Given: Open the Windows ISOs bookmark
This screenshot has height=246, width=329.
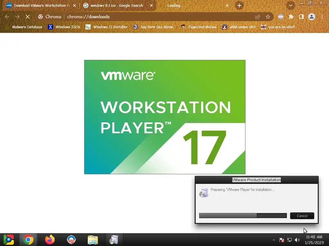Looking at the screenshot, I should 64,27.
